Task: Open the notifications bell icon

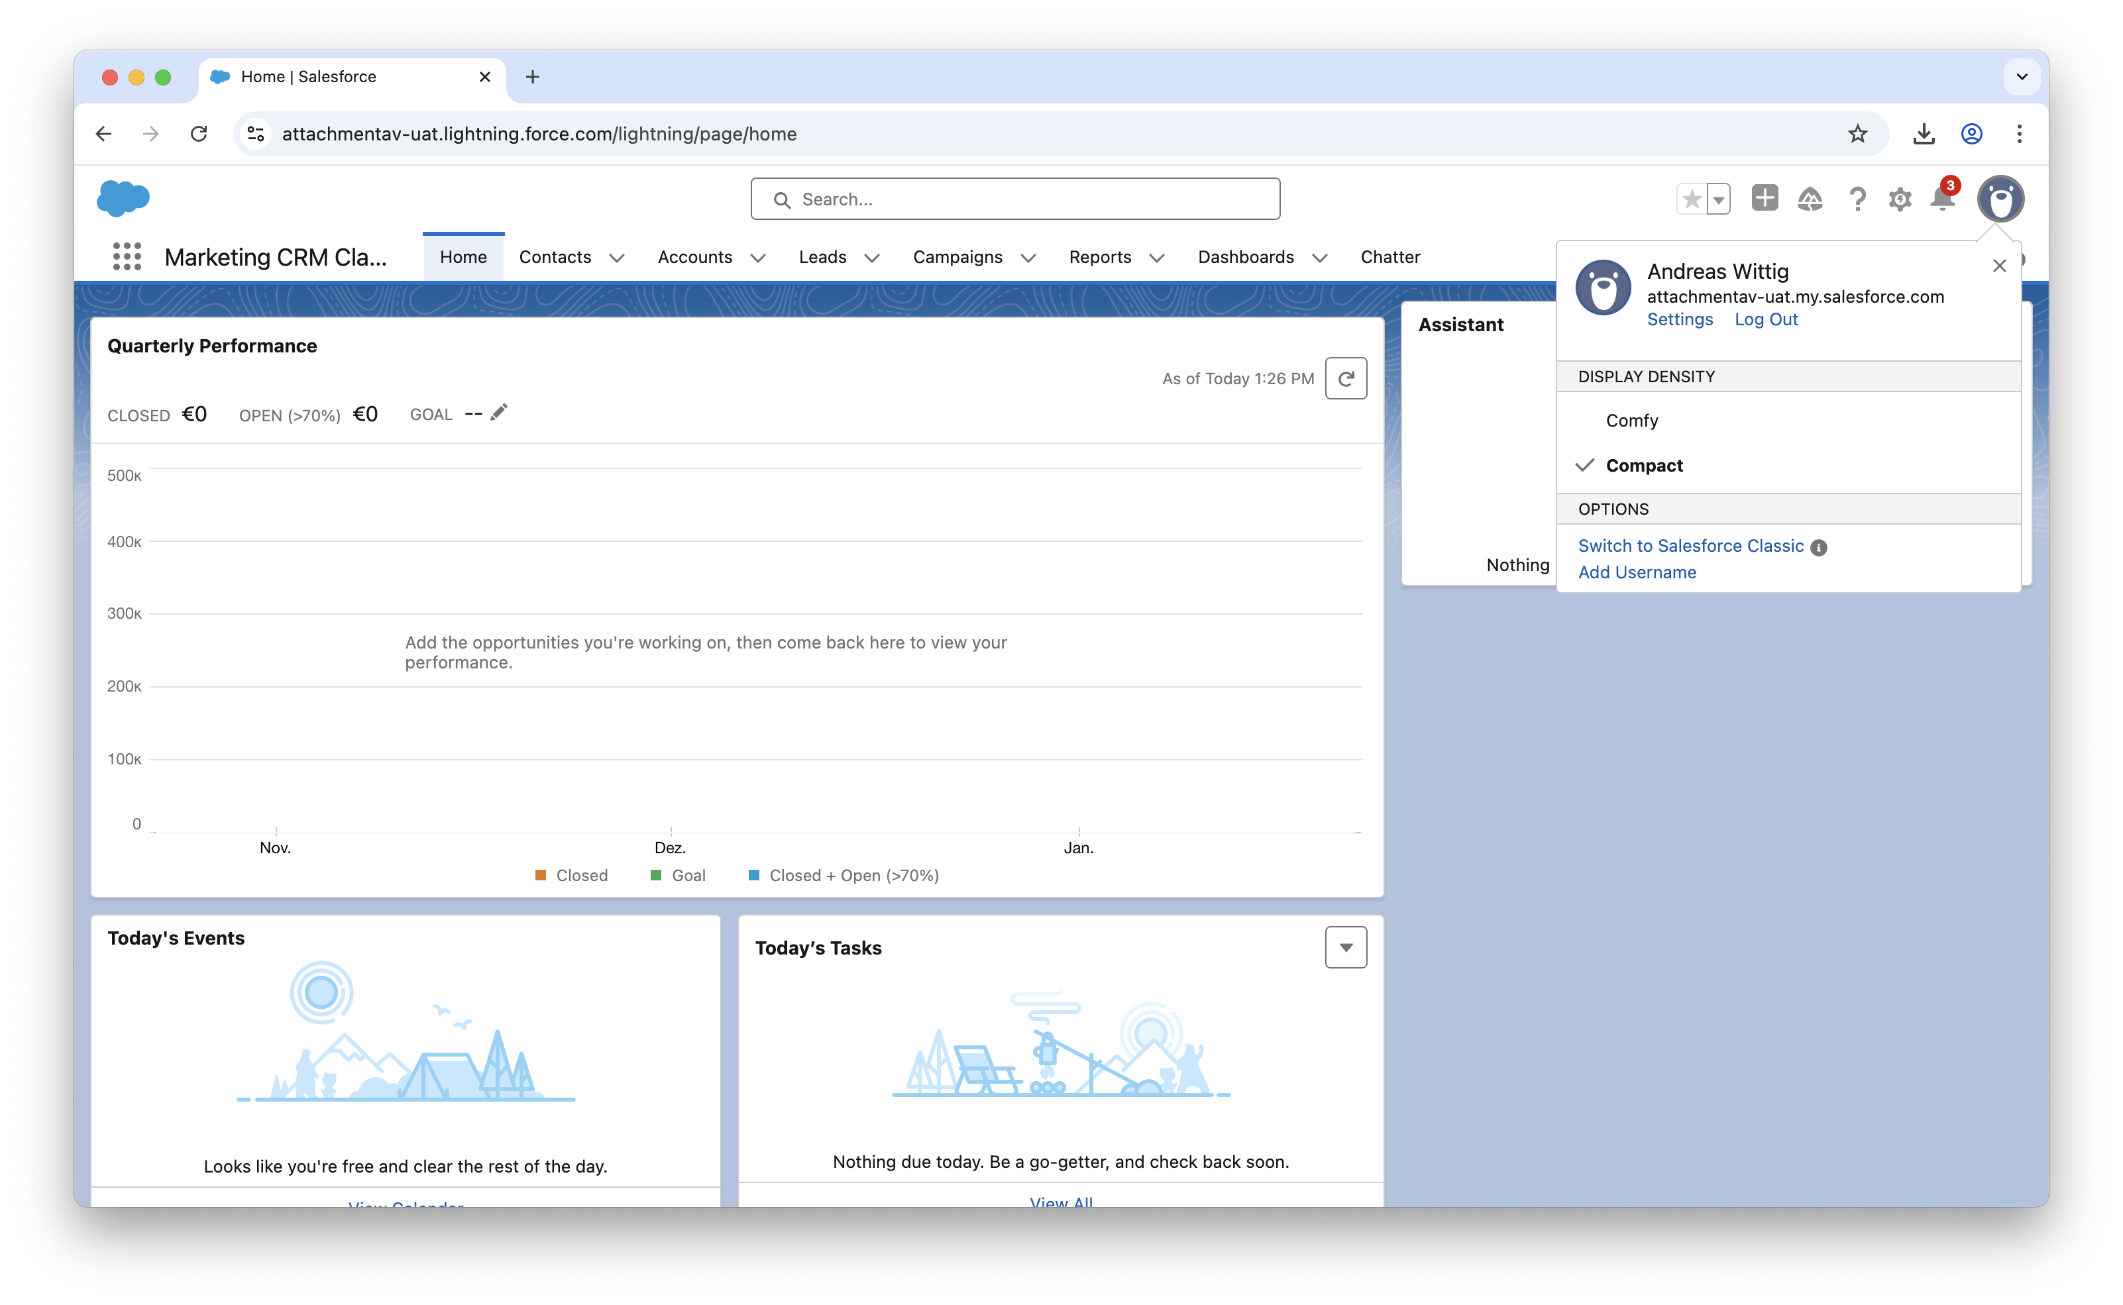Action: (1941, 199)
